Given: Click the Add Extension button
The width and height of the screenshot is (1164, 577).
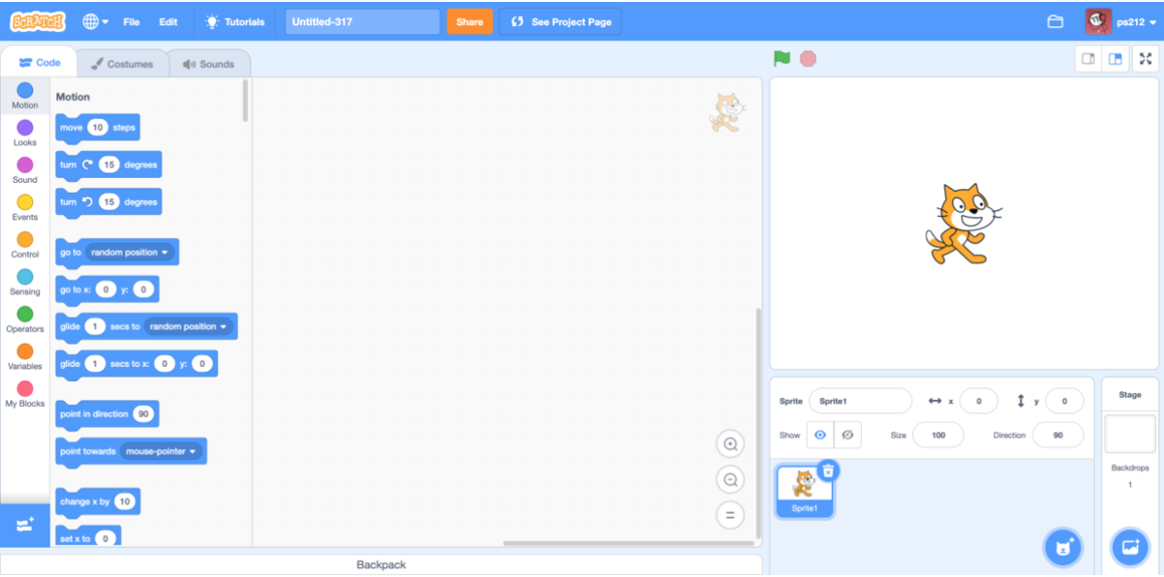Looking at the screenshot, I should click(25, 525).
